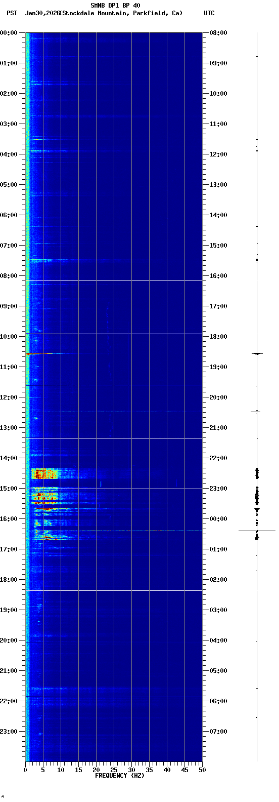Click the PST time label '14:00'
Image resolution: width=279 pixels, height=802 pixels.
(x=9, y=458)
